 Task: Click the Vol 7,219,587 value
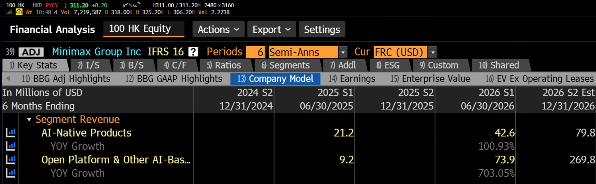click(88, 12)
